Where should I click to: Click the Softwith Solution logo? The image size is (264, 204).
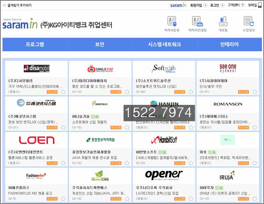click(164, 69)
